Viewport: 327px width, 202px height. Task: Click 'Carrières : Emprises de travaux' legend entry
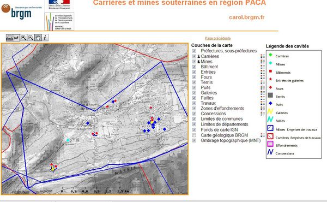(298, 138)
